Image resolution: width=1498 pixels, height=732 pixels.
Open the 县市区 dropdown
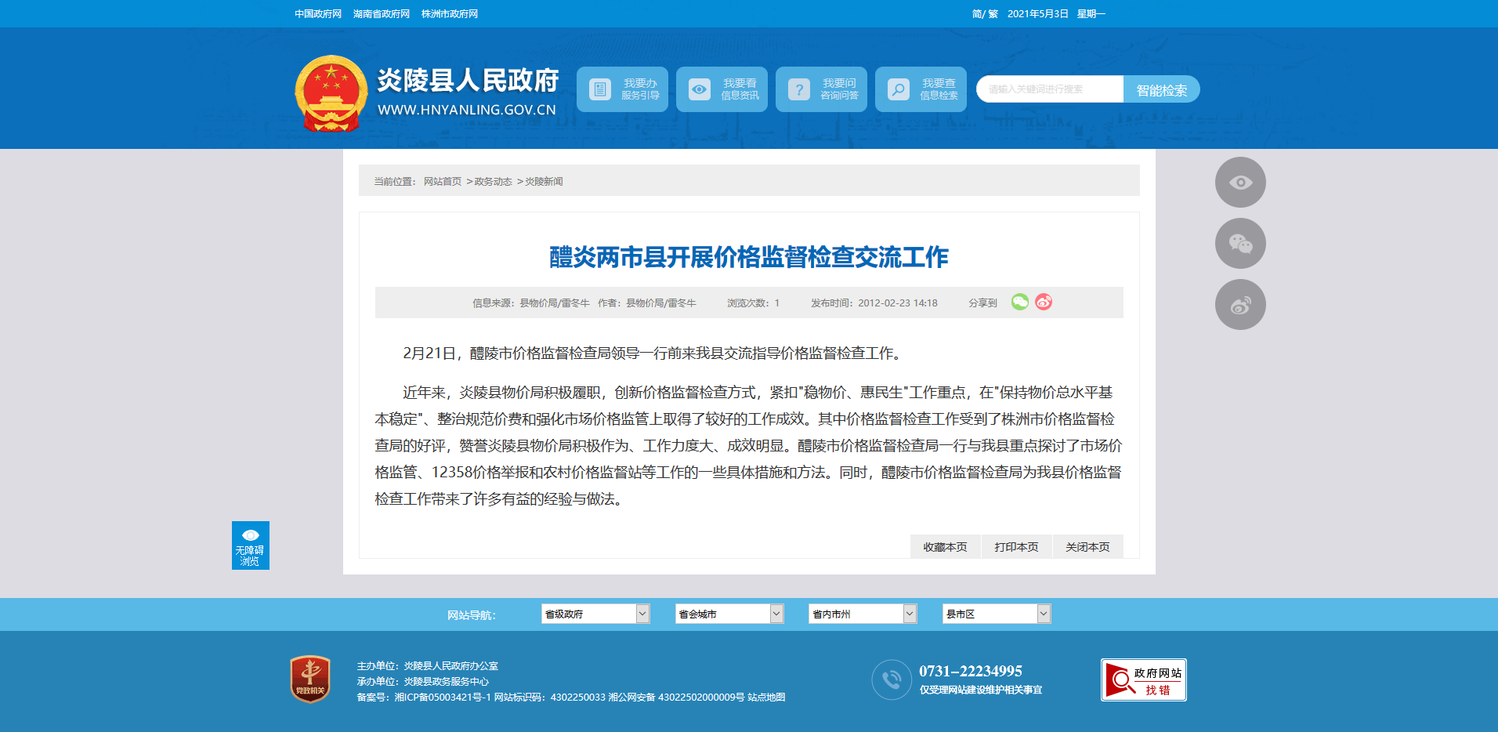[996, 614]
